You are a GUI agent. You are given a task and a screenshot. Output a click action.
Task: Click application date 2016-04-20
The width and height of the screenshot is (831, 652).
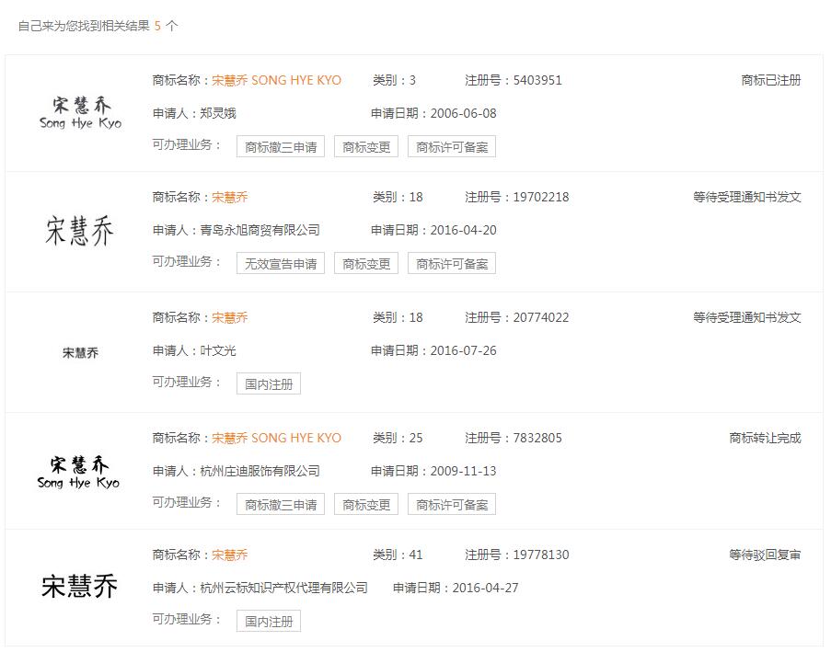[x=463, y=230]
